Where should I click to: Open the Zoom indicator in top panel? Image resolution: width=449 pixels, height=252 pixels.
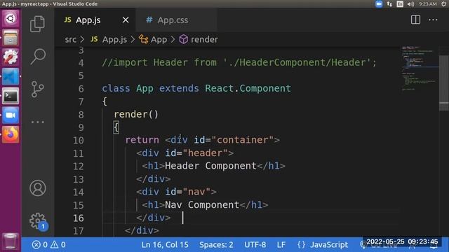379,3
